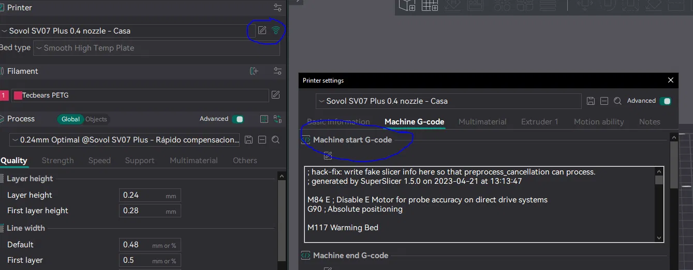693x270 pixels.
Task: Switch process scope to Objects
Action: (x=96, y=119)
